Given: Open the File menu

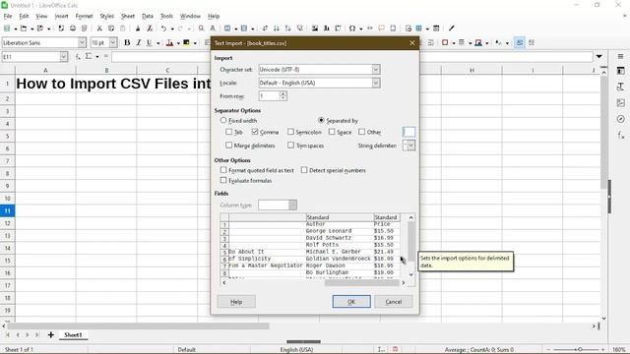Looking at the screenshot, I should [x=8, y=16].
